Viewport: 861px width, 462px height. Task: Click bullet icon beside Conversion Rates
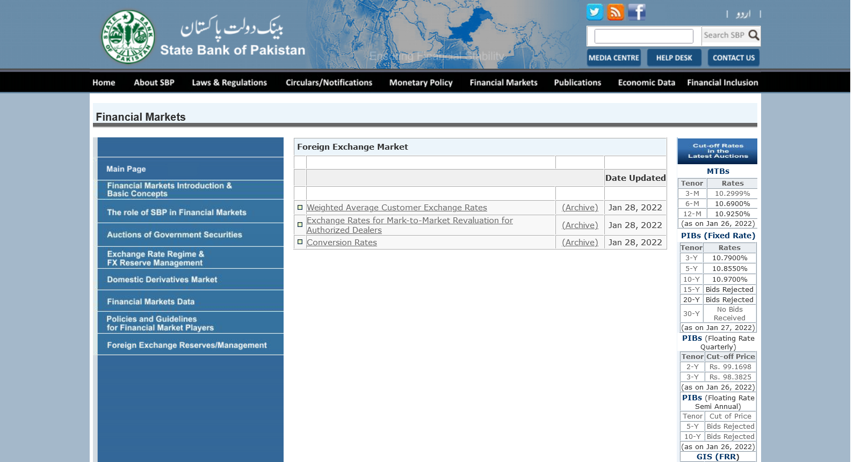tap(300, 242)
